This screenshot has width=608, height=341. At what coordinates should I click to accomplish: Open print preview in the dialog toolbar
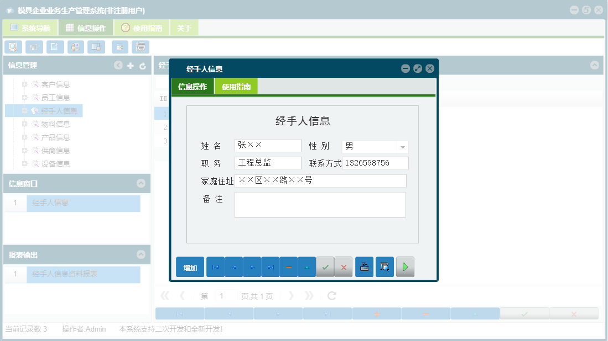384,267
